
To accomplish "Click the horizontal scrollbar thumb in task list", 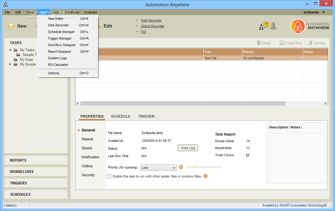I will click(x=183, y=104).
